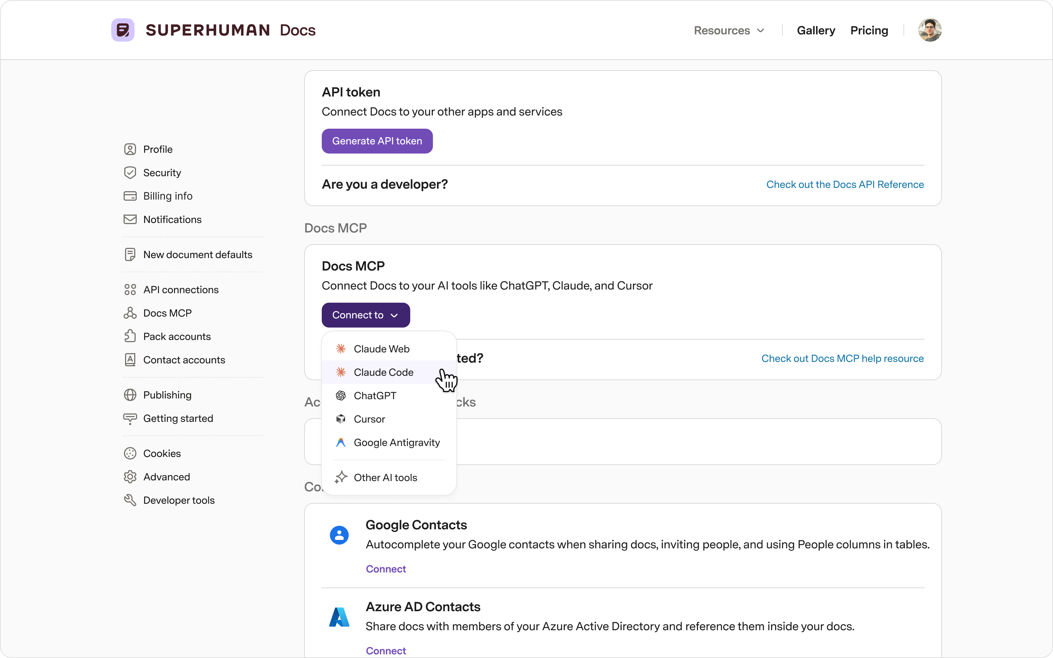Click the ChatGPT logo icon
This screenshot has height=658, width=1053.
point(341,396)
